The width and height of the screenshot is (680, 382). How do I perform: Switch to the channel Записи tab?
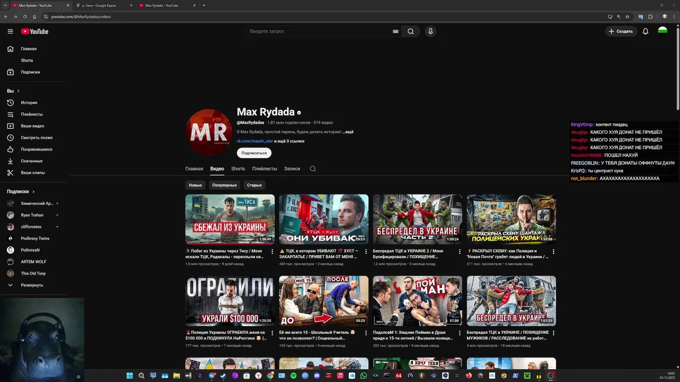coord(292,169)
